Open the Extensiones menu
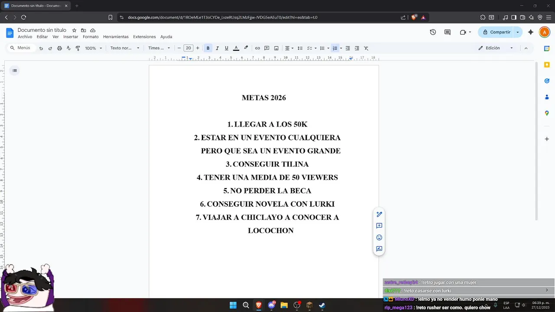This screenshot has width=555, height=312. [144, 37]
